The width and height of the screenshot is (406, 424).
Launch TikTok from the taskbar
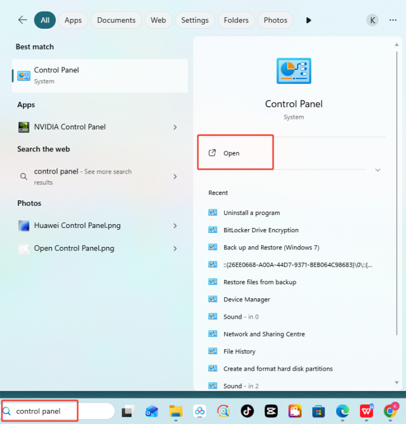pyautogui.click(x=247, y=411)
